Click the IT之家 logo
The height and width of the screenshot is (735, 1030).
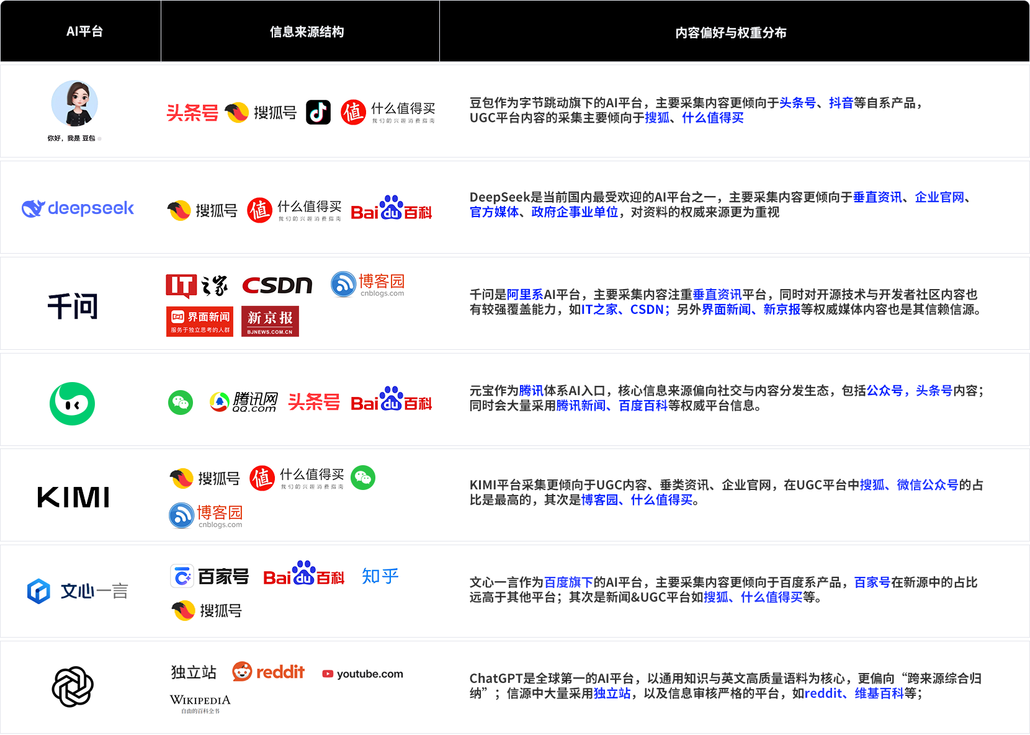(x=197, y=286)
